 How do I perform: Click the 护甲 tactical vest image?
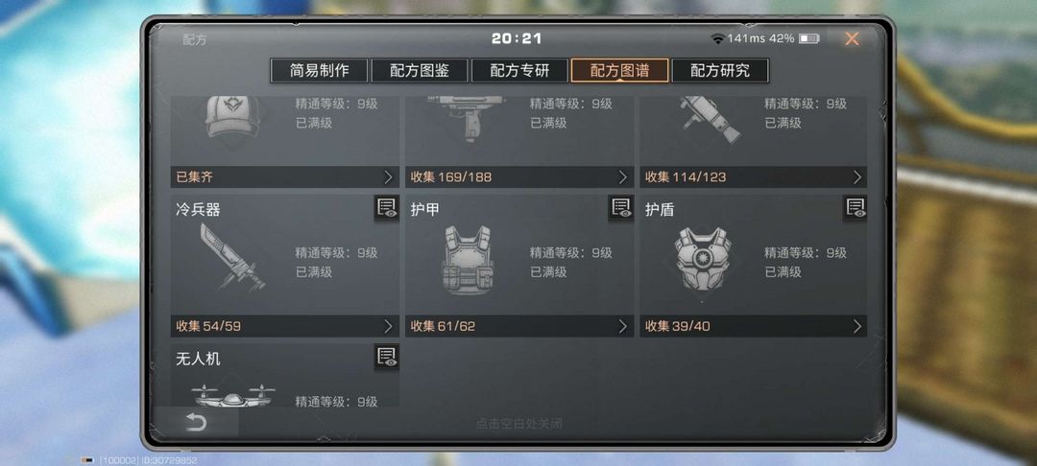467,260
